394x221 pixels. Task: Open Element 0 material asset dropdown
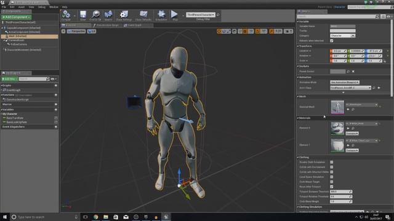(361, 123)
